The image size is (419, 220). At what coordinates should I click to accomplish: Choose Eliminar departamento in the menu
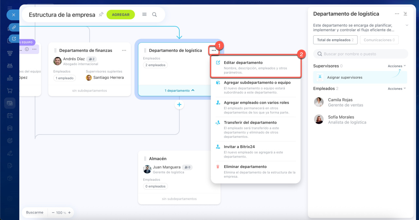coord(245,167)
